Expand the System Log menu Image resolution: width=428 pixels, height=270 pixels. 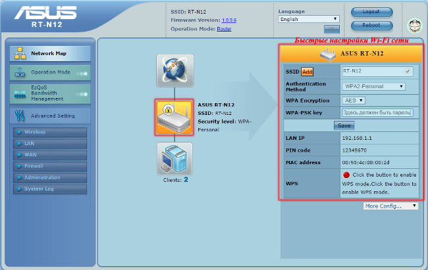[50, 189]
